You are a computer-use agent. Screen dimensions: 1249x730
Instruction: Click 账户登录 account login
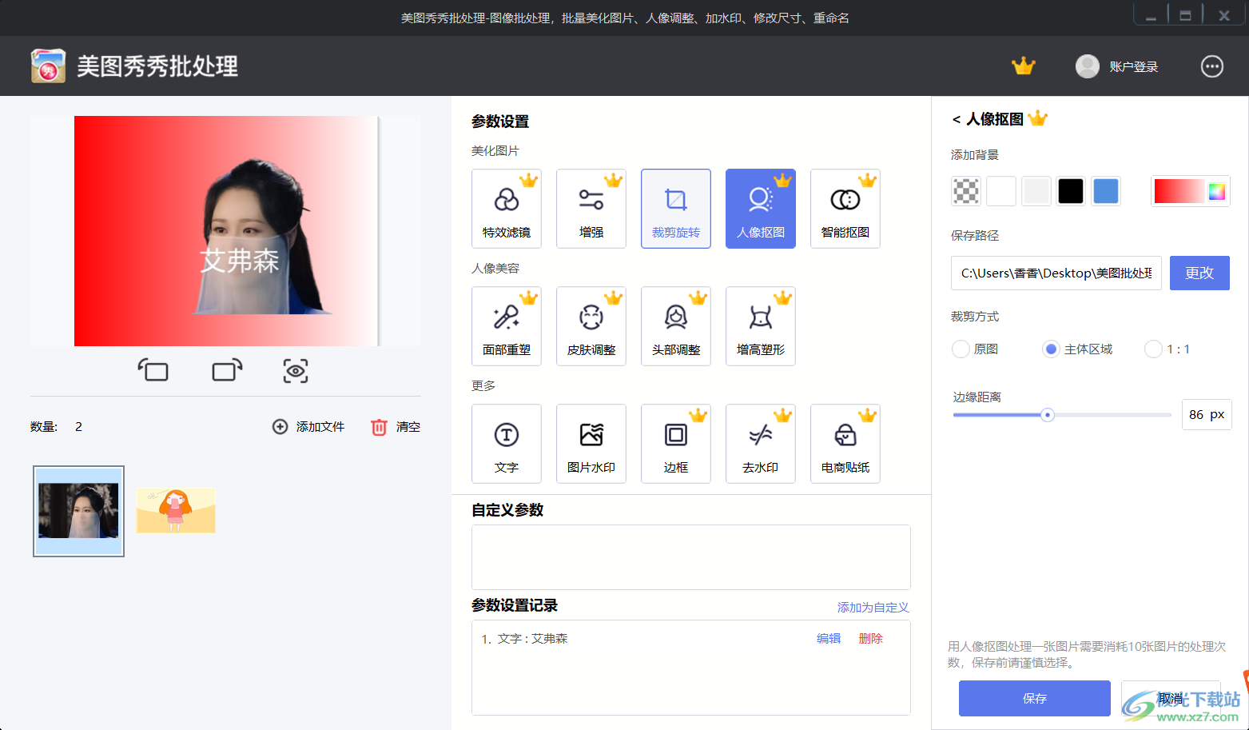click(x=1133, y=67)
